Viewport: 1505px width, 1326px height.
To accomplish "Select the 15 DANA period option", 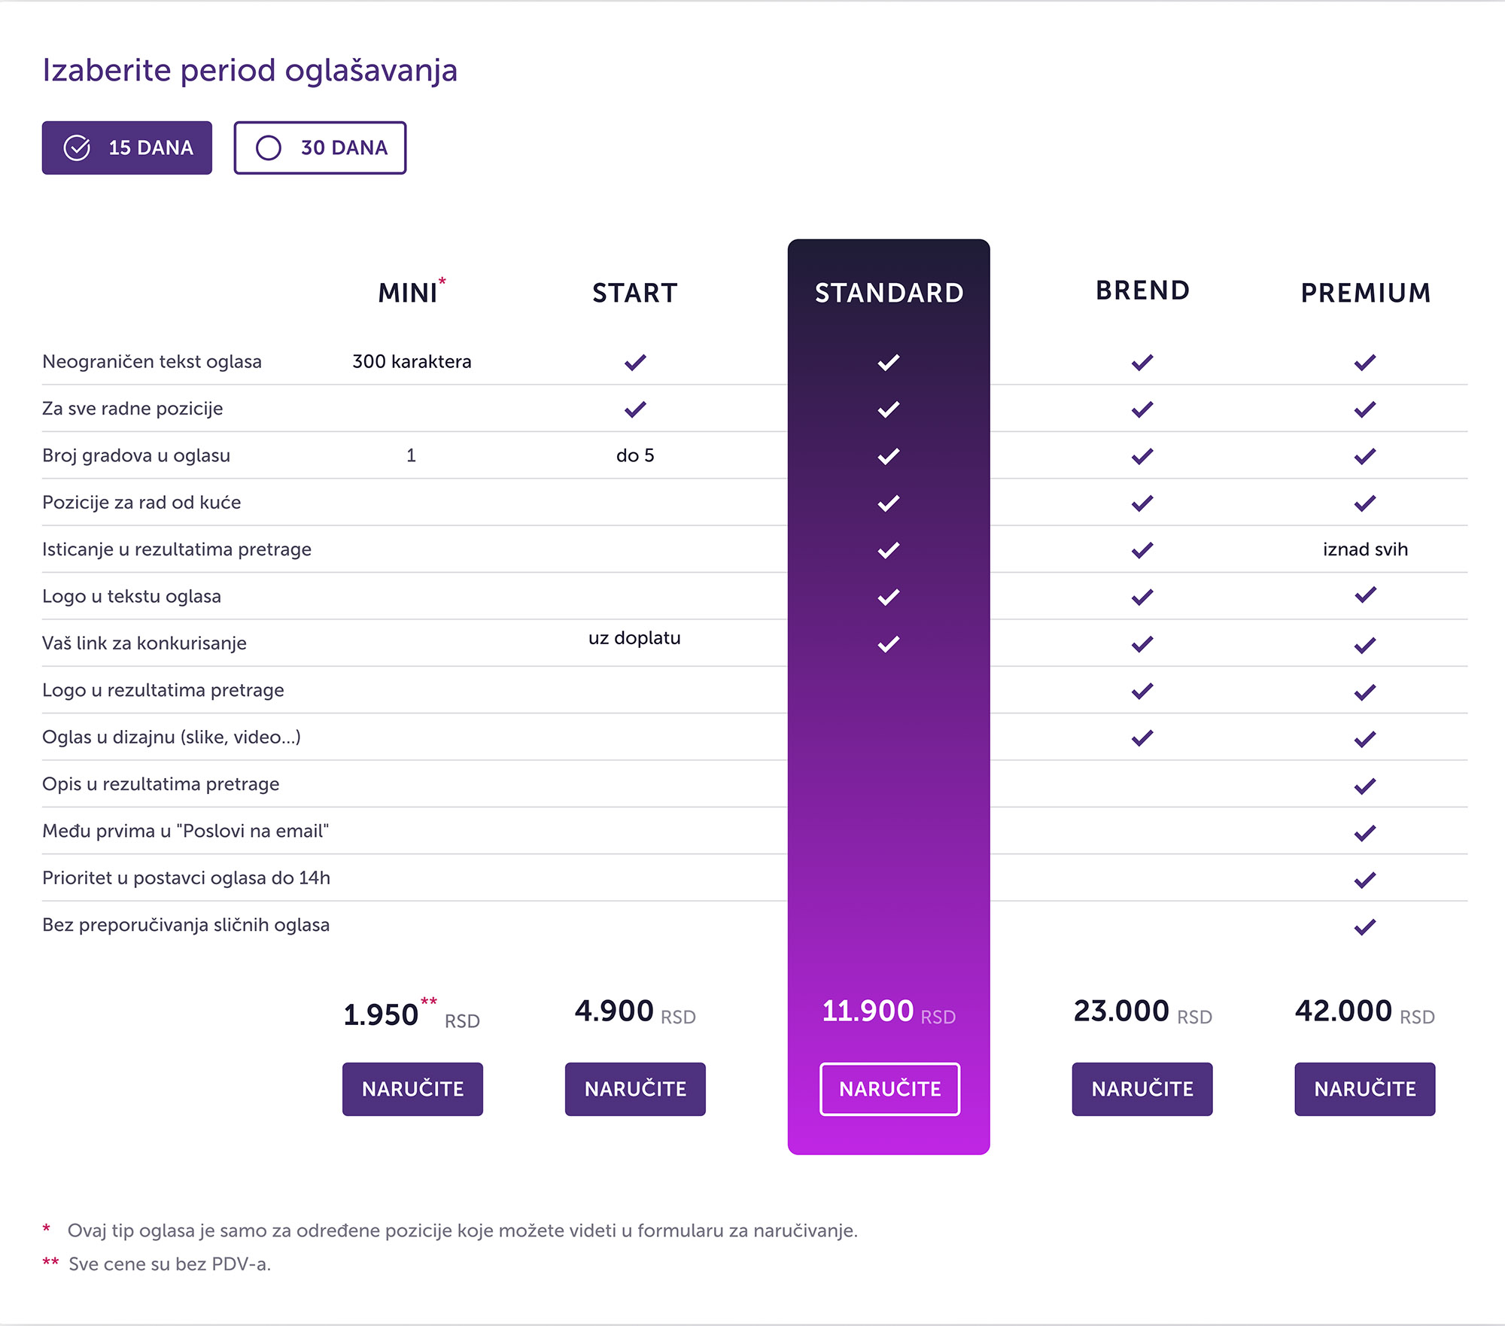I will tap(126, 148).
